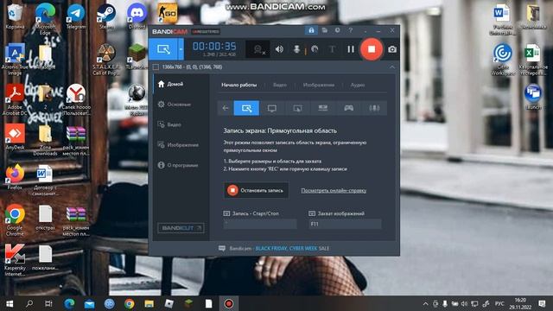This screenshot has width=553, height=311.
Task: Select the Kaspersky Internet desktop icon
Action: click(x=15, y=260)
